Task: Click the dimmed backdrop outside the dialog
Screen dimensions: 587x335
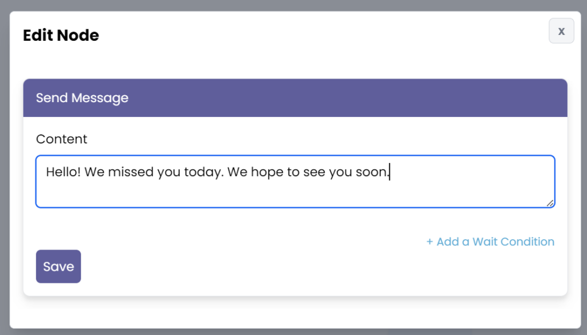Action: click(5, 172)
